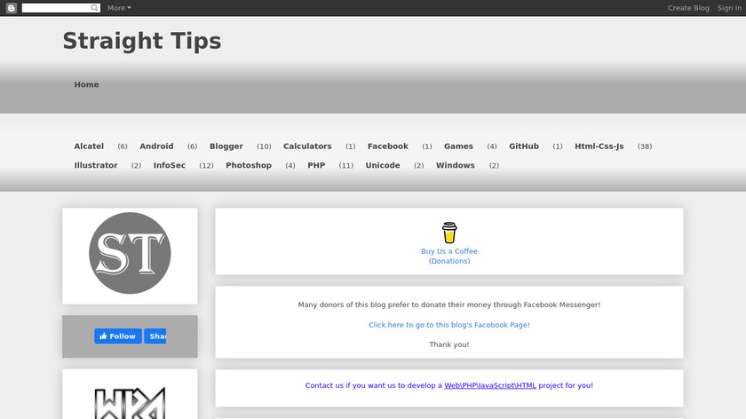746x419 pixels.
Task: Open the Photoshop label
Action: pyautogui.click(x=249, y=165)
